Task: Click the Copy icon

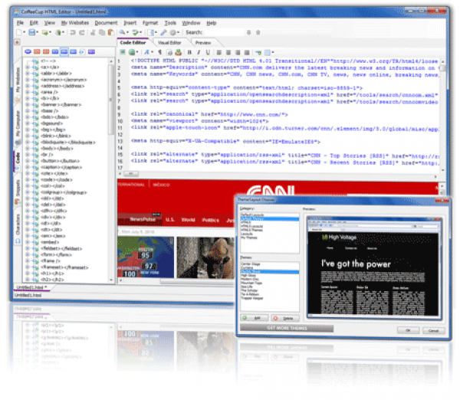Action: point(102,32)
